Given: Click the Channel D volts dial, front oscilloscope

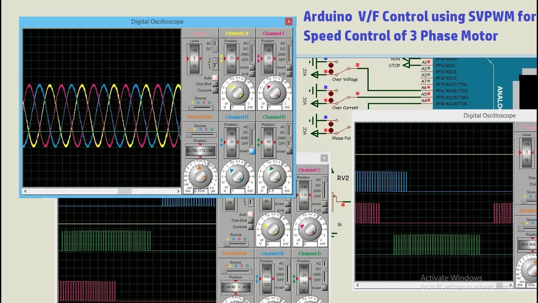Looking at the screenshot, I should (274, 177).
